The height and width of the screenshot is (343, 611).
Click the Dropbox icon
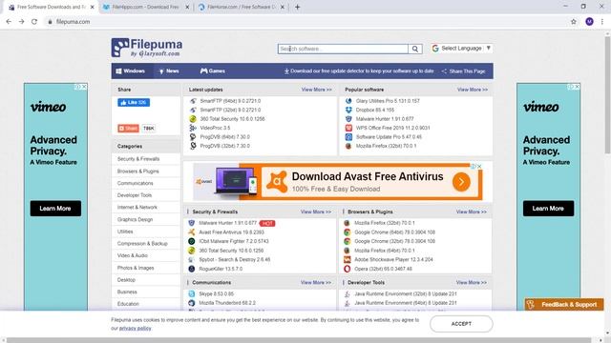coord(348,110)
